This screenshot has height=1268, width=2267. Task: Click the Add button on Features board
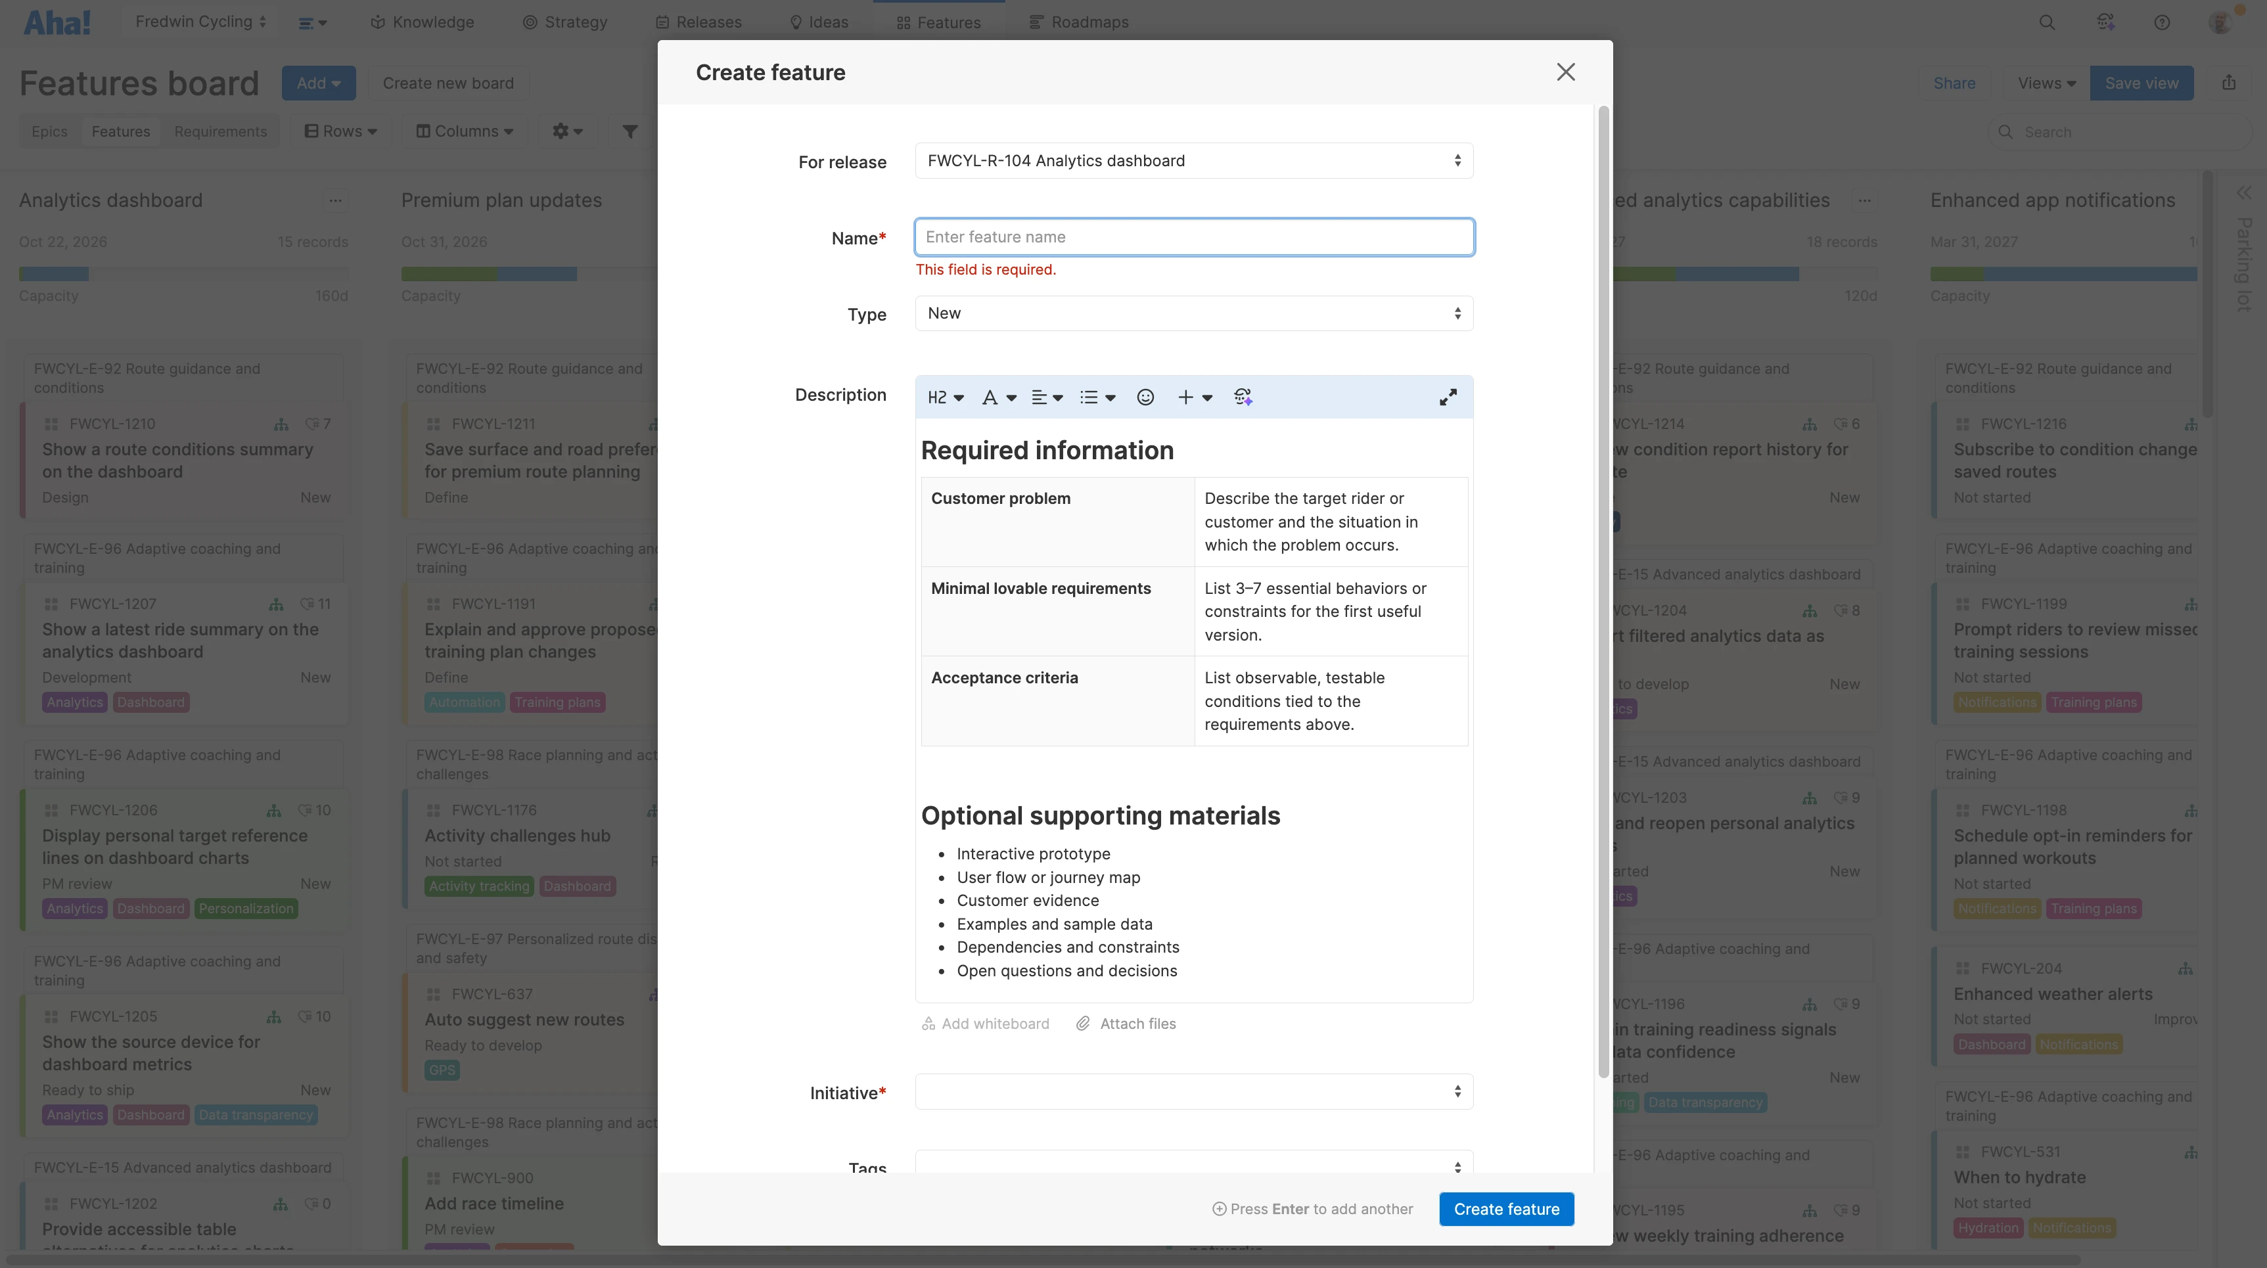[319, 83]
